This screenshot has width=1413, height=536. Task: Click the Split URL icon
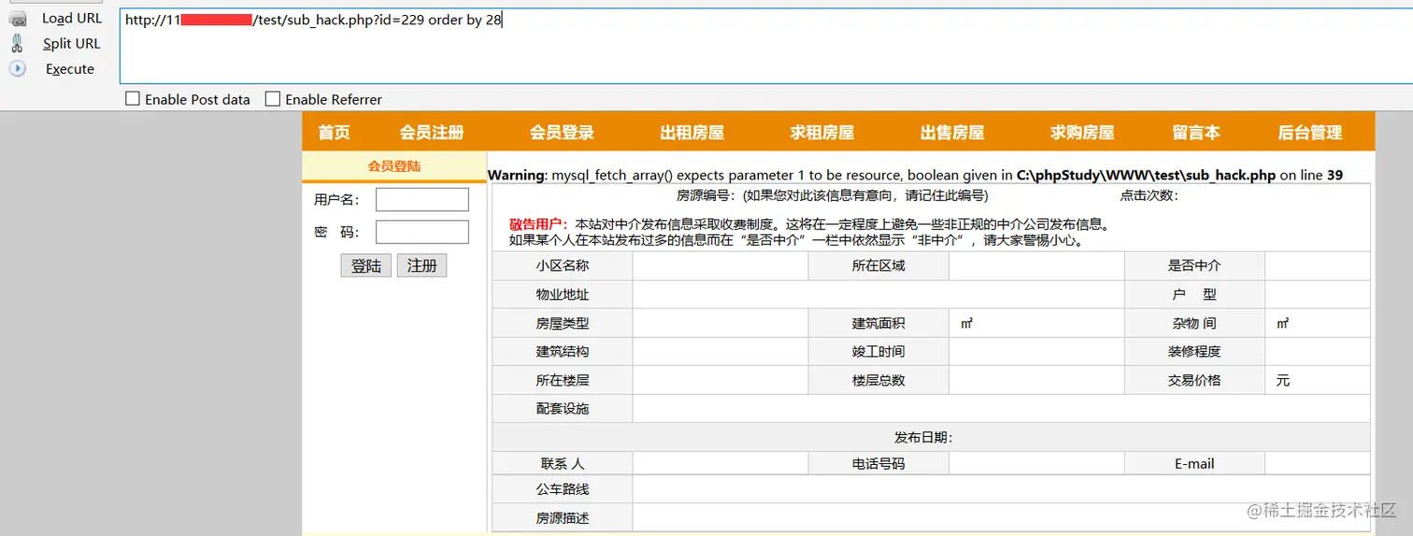pyautogui.click(x=17, y=43)
